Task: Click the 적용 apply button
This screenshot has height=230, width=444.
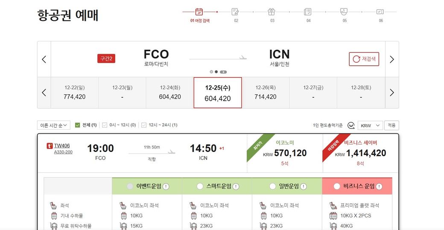Action: coord(391,125)
